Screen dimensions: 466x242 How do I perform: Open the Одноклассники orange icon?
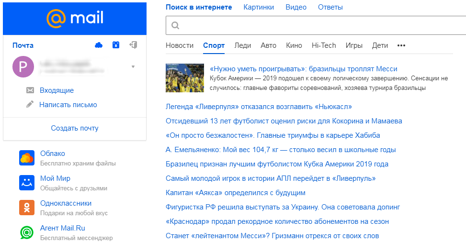coord(27,208)
